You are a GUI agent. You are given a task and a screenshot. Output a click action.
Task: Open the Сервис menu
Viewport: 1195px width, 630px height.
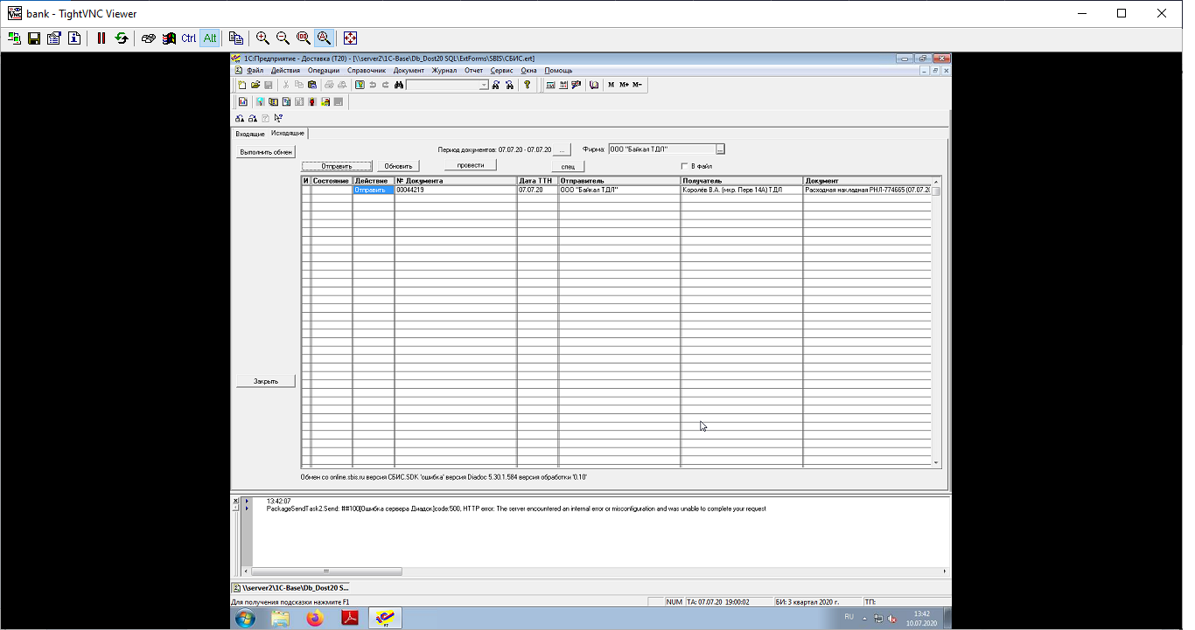[502, 71]
